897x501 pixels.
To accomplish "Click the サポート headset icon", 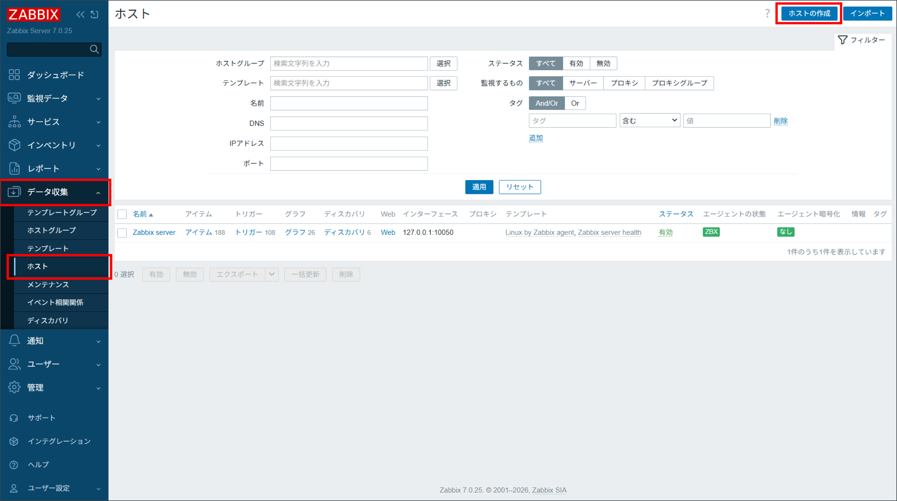I will pyautogui.click(x=14, y=418).
